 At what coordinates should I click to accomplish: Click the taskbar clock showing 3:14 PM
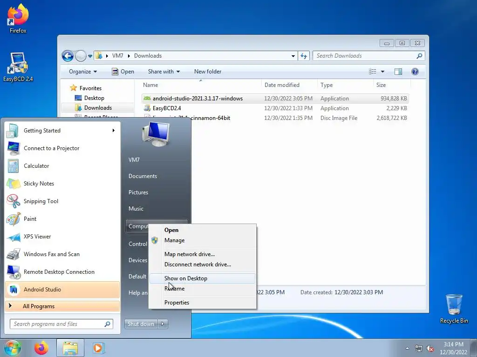pos(453,348)
